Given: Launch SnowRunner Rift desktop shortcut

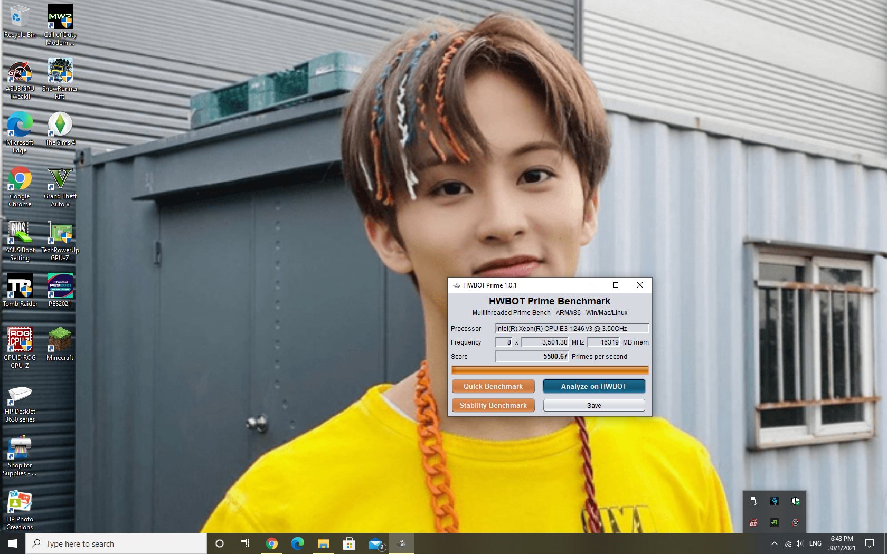Looking at the screenshot, I should click(60, 79).
